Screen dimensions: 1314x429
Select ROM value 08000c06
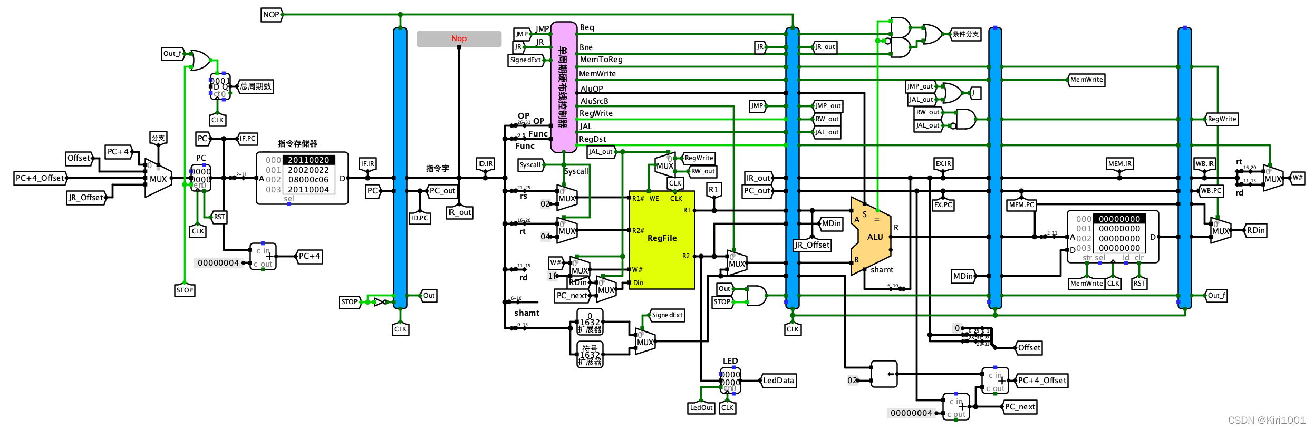pos(308,180)
